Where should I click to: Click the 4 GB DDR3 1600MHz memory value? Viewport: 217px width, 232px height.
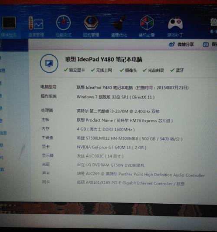[106, 129]
